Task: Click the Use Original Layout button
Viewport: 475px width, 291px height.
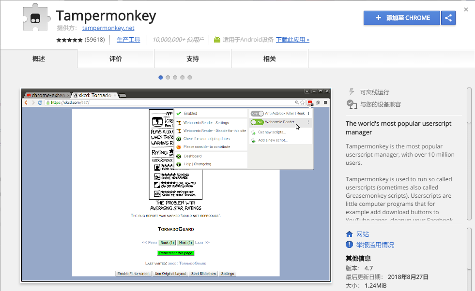Action: click(x=170, y=274)
